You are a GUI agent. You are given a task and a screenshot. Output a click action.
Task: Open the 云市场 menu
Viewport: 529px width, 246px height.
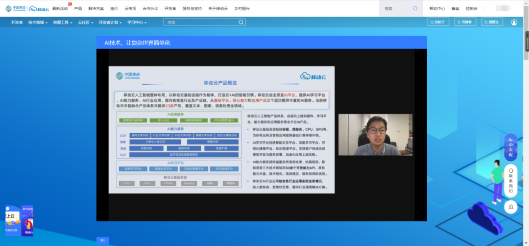point(130,8)
